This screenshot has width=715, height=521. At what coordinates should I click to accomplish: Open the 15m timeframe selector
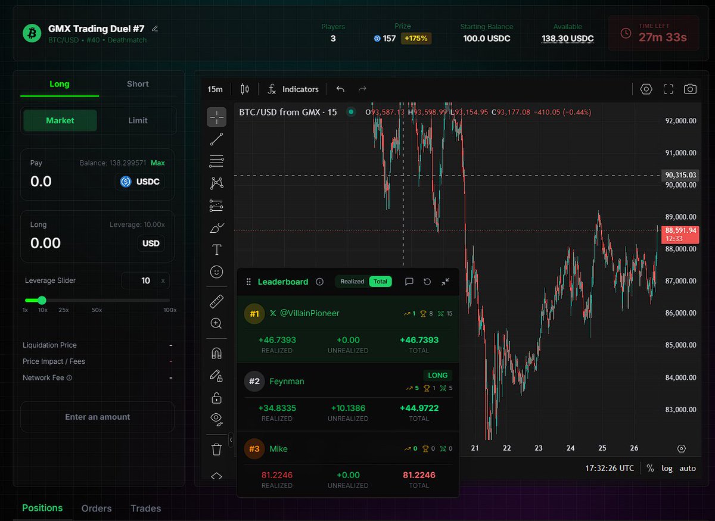click(214, 89)
